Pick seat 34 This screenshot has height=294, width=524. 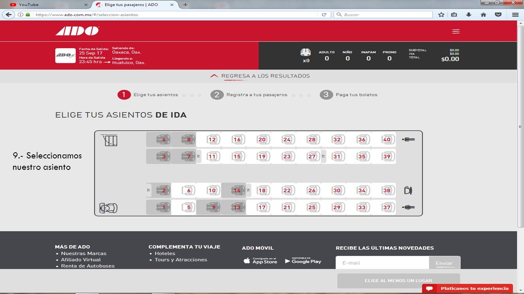click(x=362, y=190)
